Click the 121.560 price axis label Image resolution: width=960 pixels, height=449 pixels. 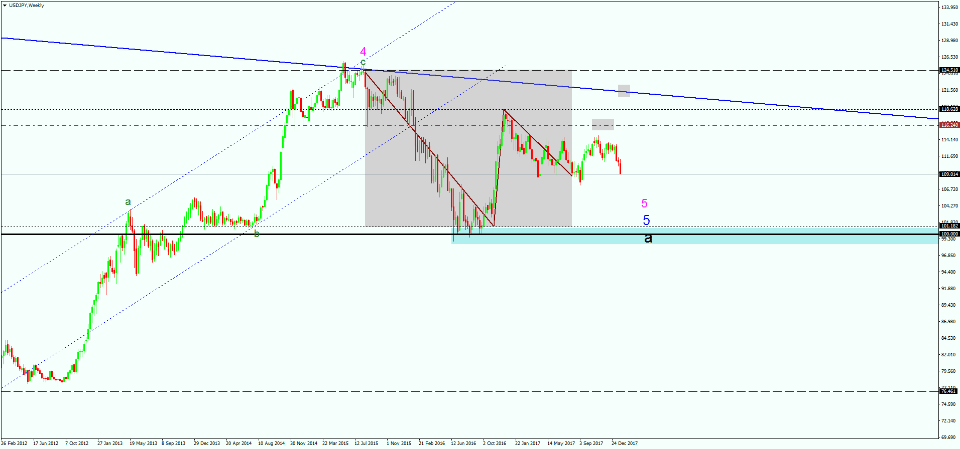coord(949,90)
